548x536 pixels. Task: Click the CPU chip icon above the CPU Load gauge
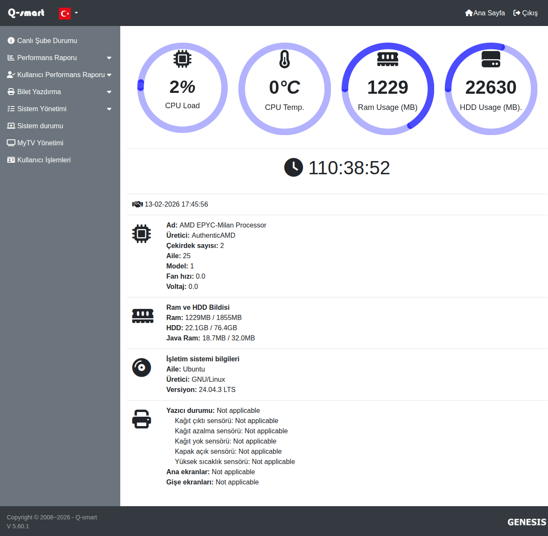[x=183, y=59]
